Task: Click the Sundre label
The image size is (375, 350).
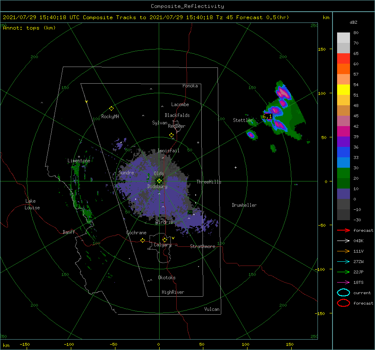Action: (126, 173)
